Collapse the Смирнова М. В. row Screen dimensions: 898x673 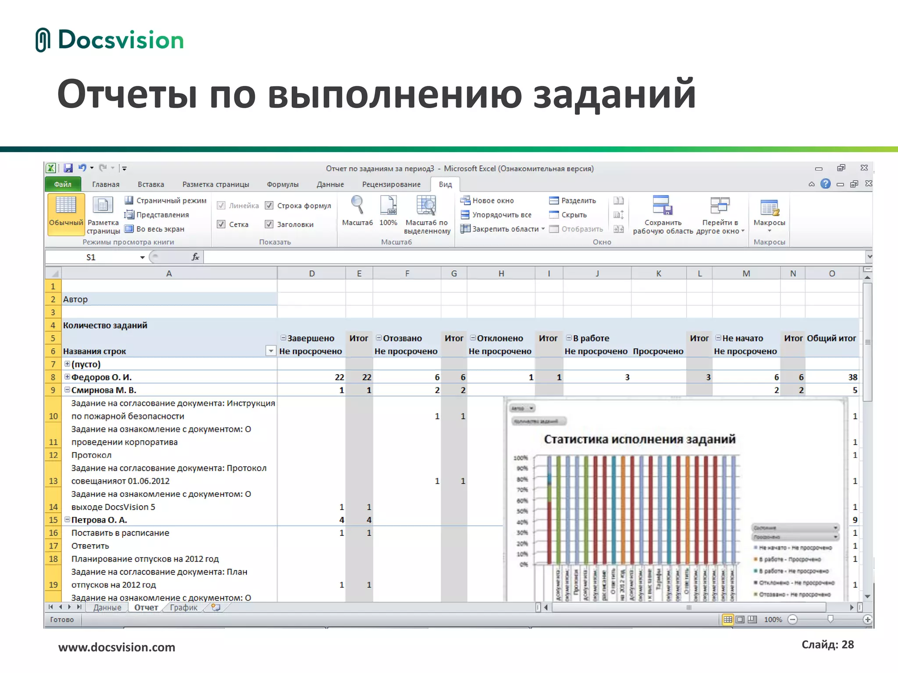pyautogui.click(x=67, y=390)
